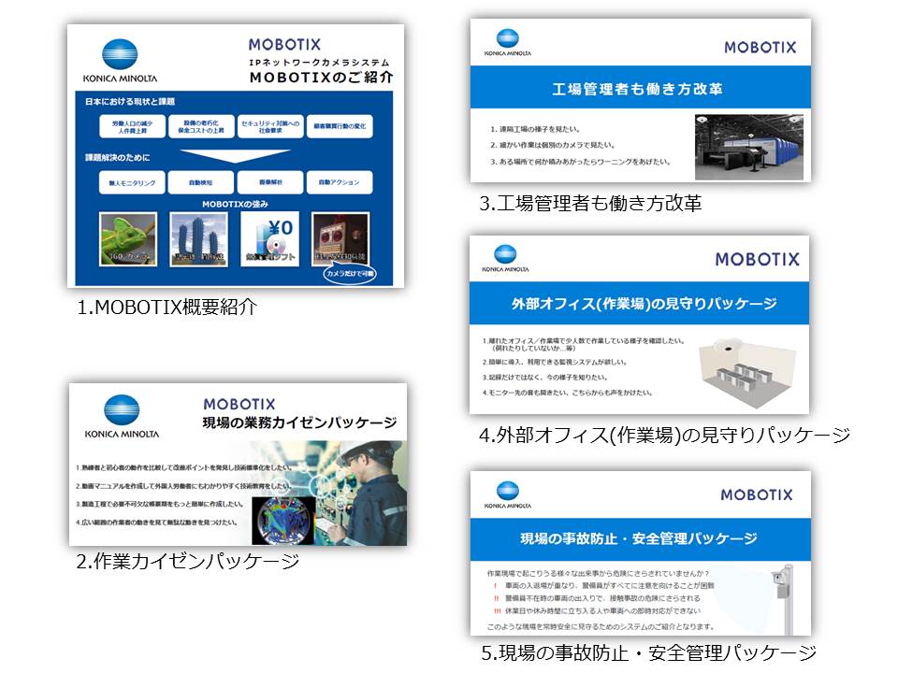Click the white downward arrow shape

[235, 156]
